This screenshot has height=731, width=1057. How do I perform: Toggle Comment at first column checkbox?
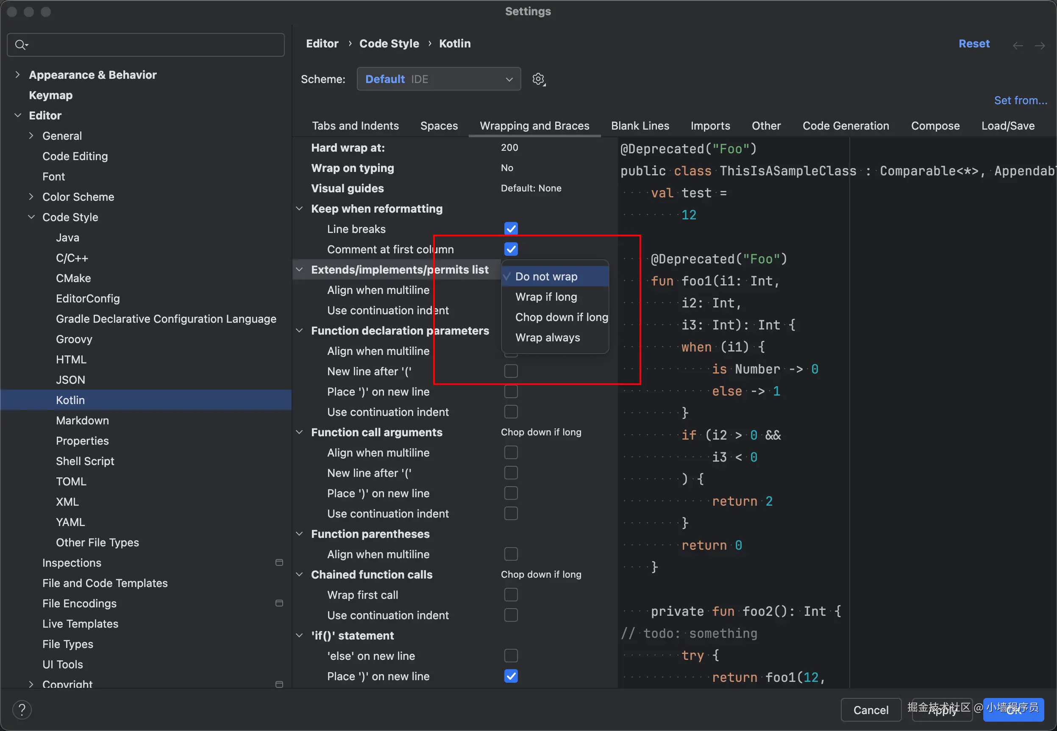click(x=511, y=249)
